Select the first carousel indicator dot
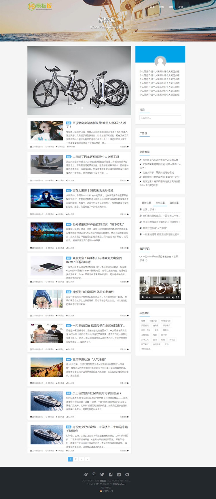The height and width of the screenshot is (499, 216). (76, 108)
